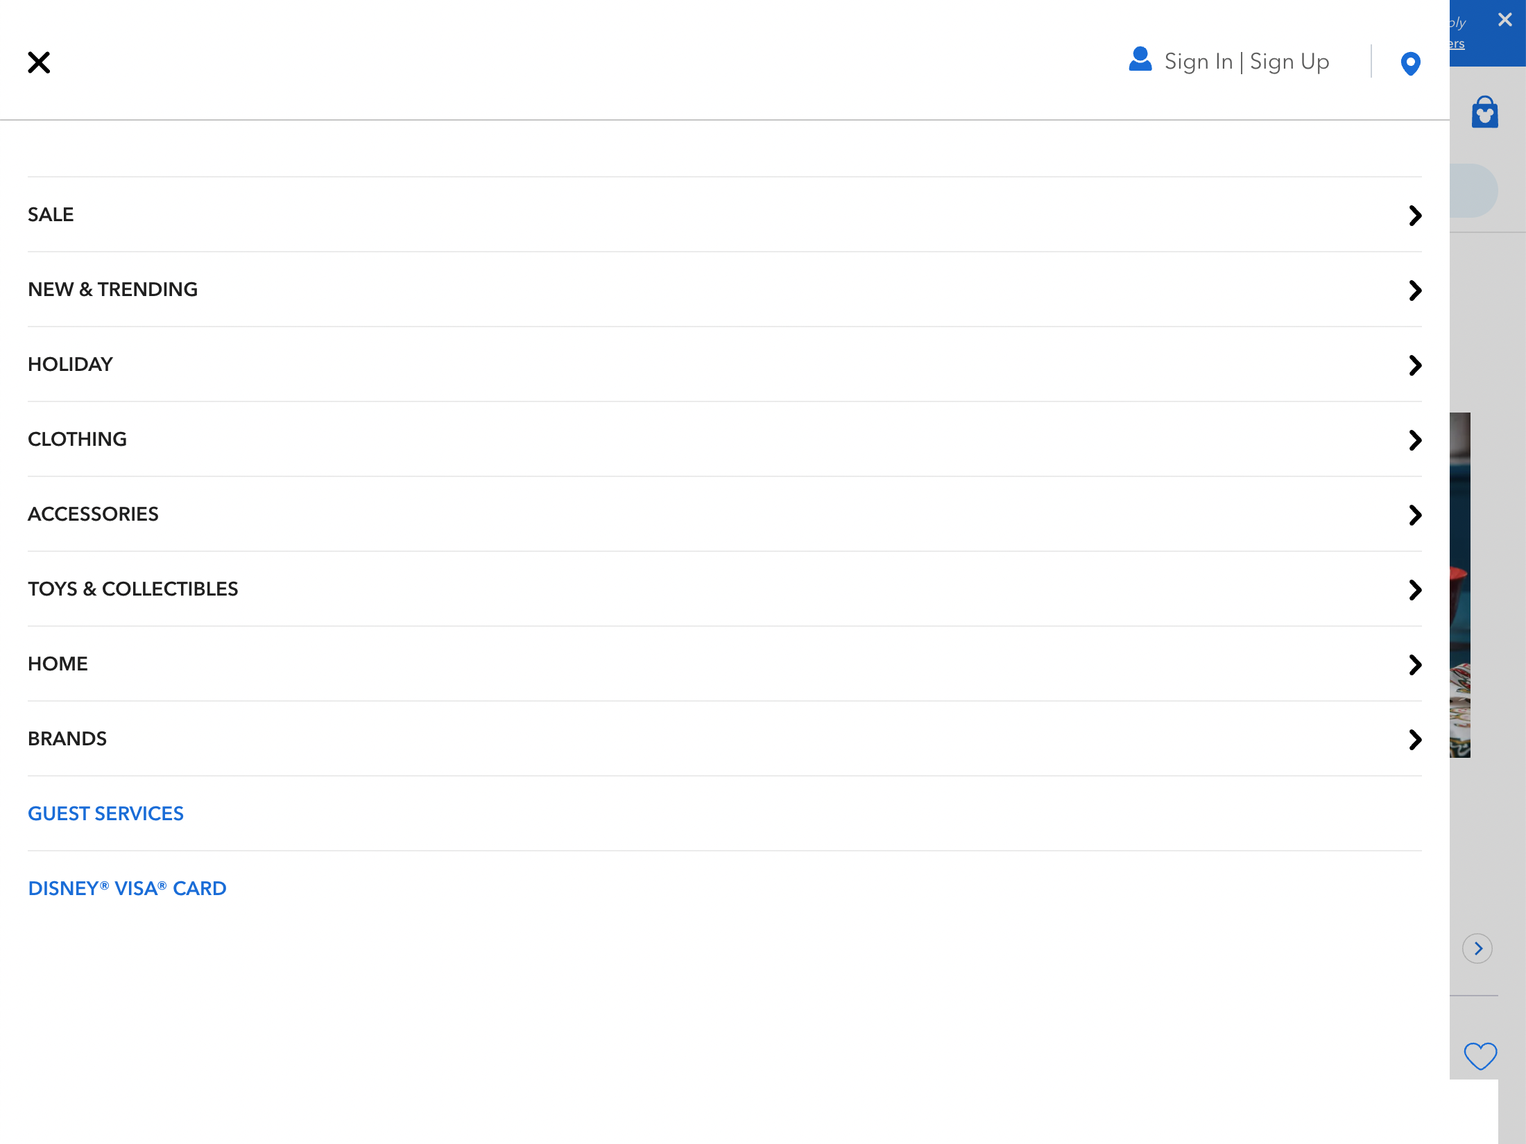Expand the CLOTHING category chevron
The image size is (1526, 1144).
pyautogui.click(x=1415, y=440)
